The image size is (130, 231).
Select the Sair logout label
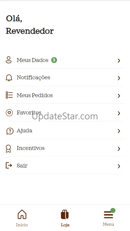pos(22,166)
